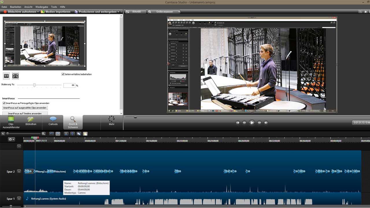
Task: Open the Wiedergabe menu
Action: (x=42, y=7)
